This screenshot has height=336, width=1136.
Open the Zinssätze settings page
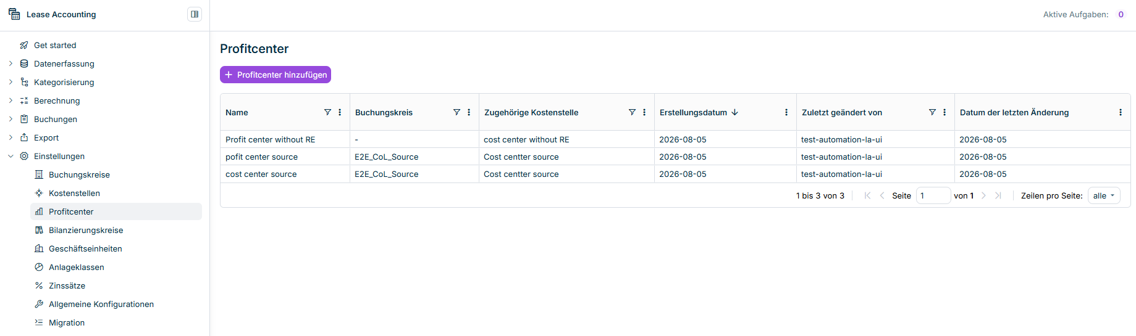[x=67, y=285]
